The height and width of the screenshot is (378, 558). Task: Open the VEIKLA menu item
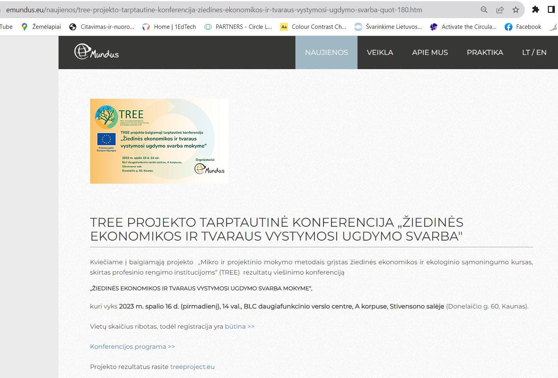(380, 53)
